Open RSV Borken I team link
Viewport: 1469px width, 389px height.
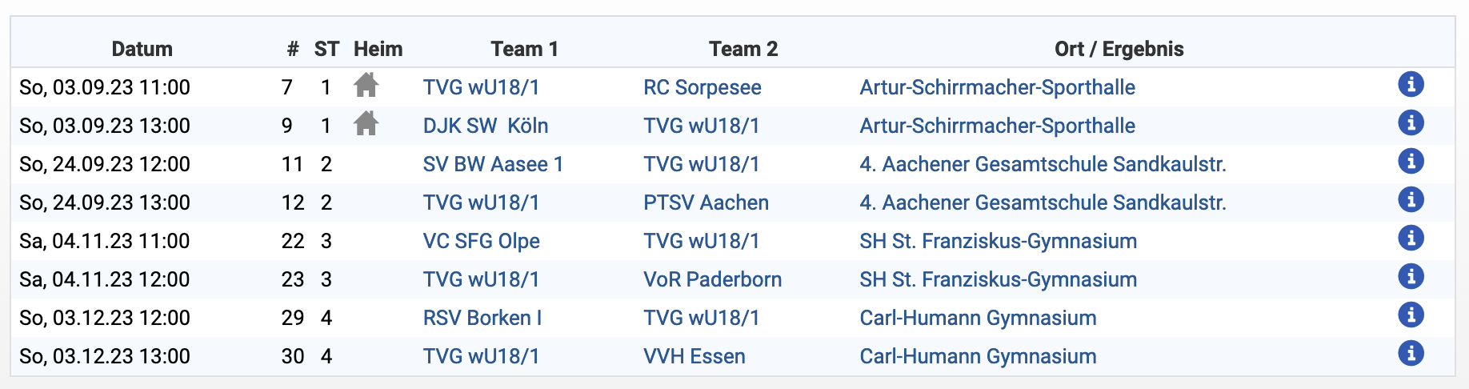(482, 318)
